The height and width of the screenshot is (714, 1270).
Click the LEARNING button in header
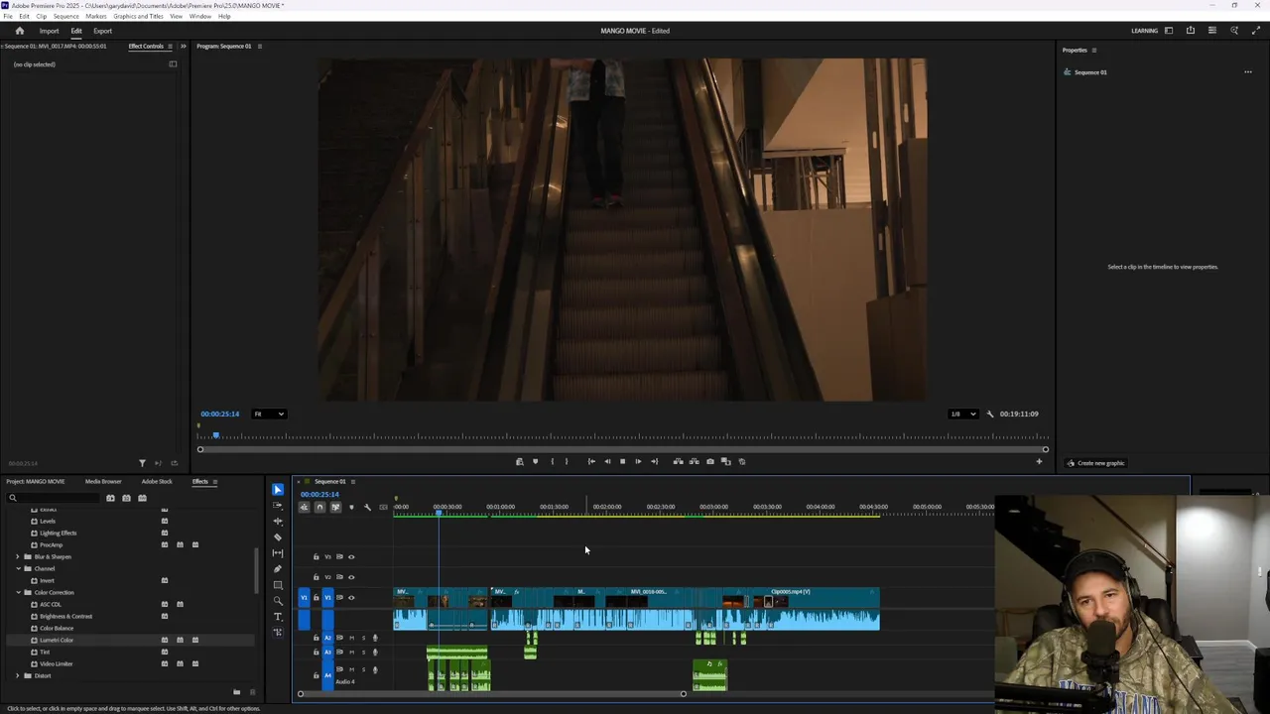(1144, 31)
